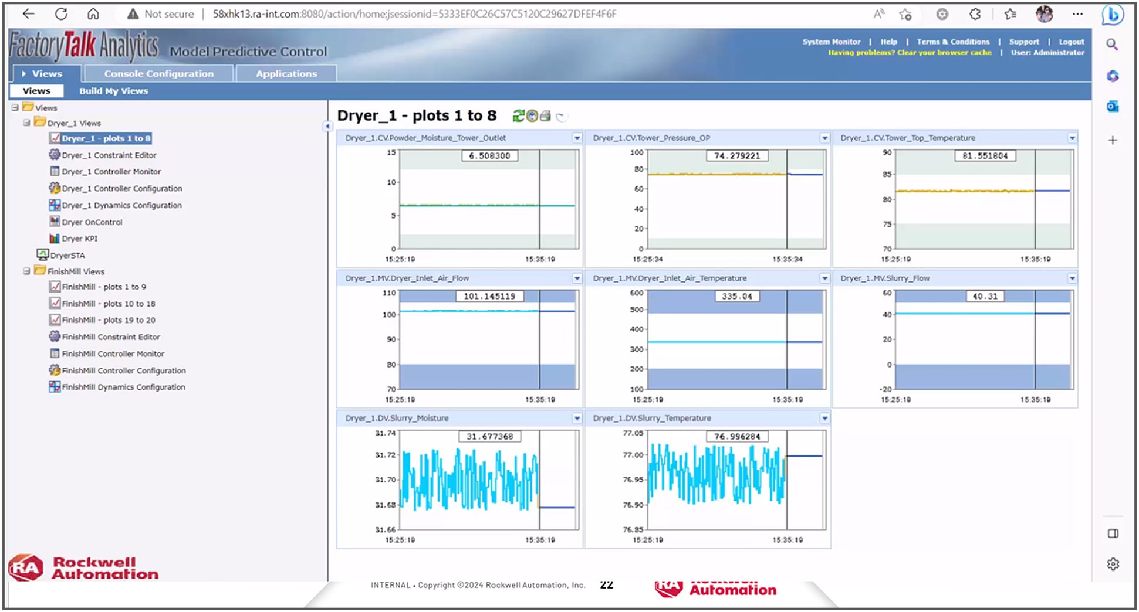Viewport: 1139px width, 612px height.
Task: Select the Build My Views sub-tab
Action: (114, 91)
